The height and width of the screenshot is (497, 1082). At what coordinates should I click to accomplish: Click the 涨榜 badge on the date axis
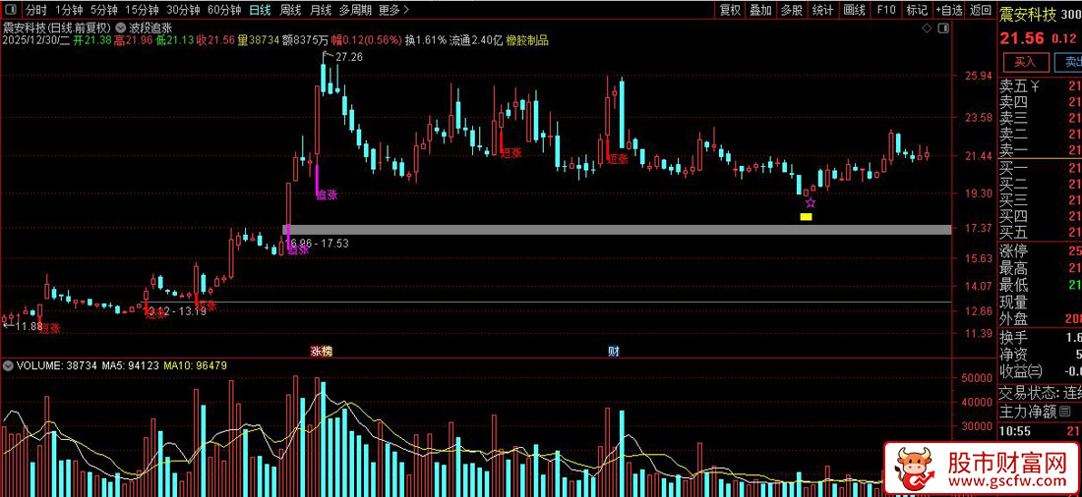[321, 352]
